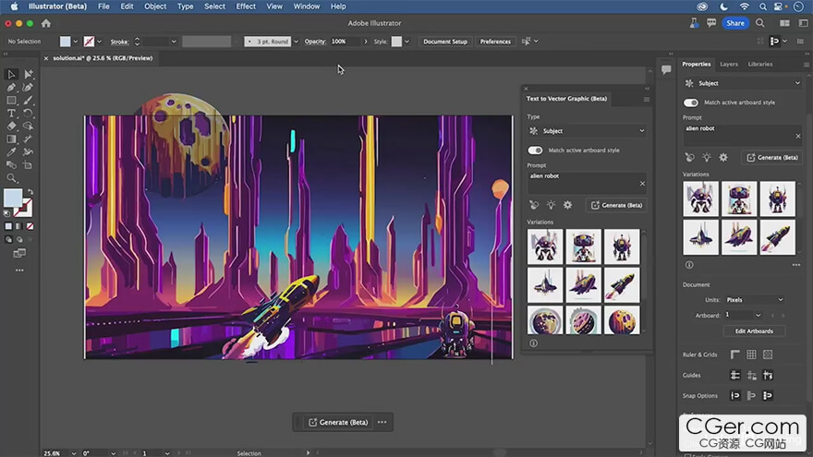Select the Eyedropper tool

(x=11, y=152)
